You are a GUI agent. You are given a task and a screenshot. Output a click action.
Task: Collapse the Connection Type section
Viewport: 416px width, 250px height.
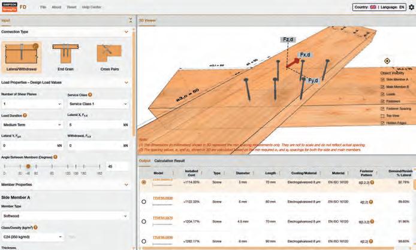(126, 32)
